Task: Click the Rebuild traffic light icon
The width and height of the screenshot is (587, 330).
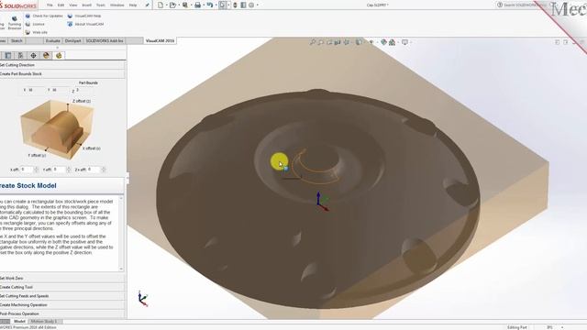Action: [235, 5]
